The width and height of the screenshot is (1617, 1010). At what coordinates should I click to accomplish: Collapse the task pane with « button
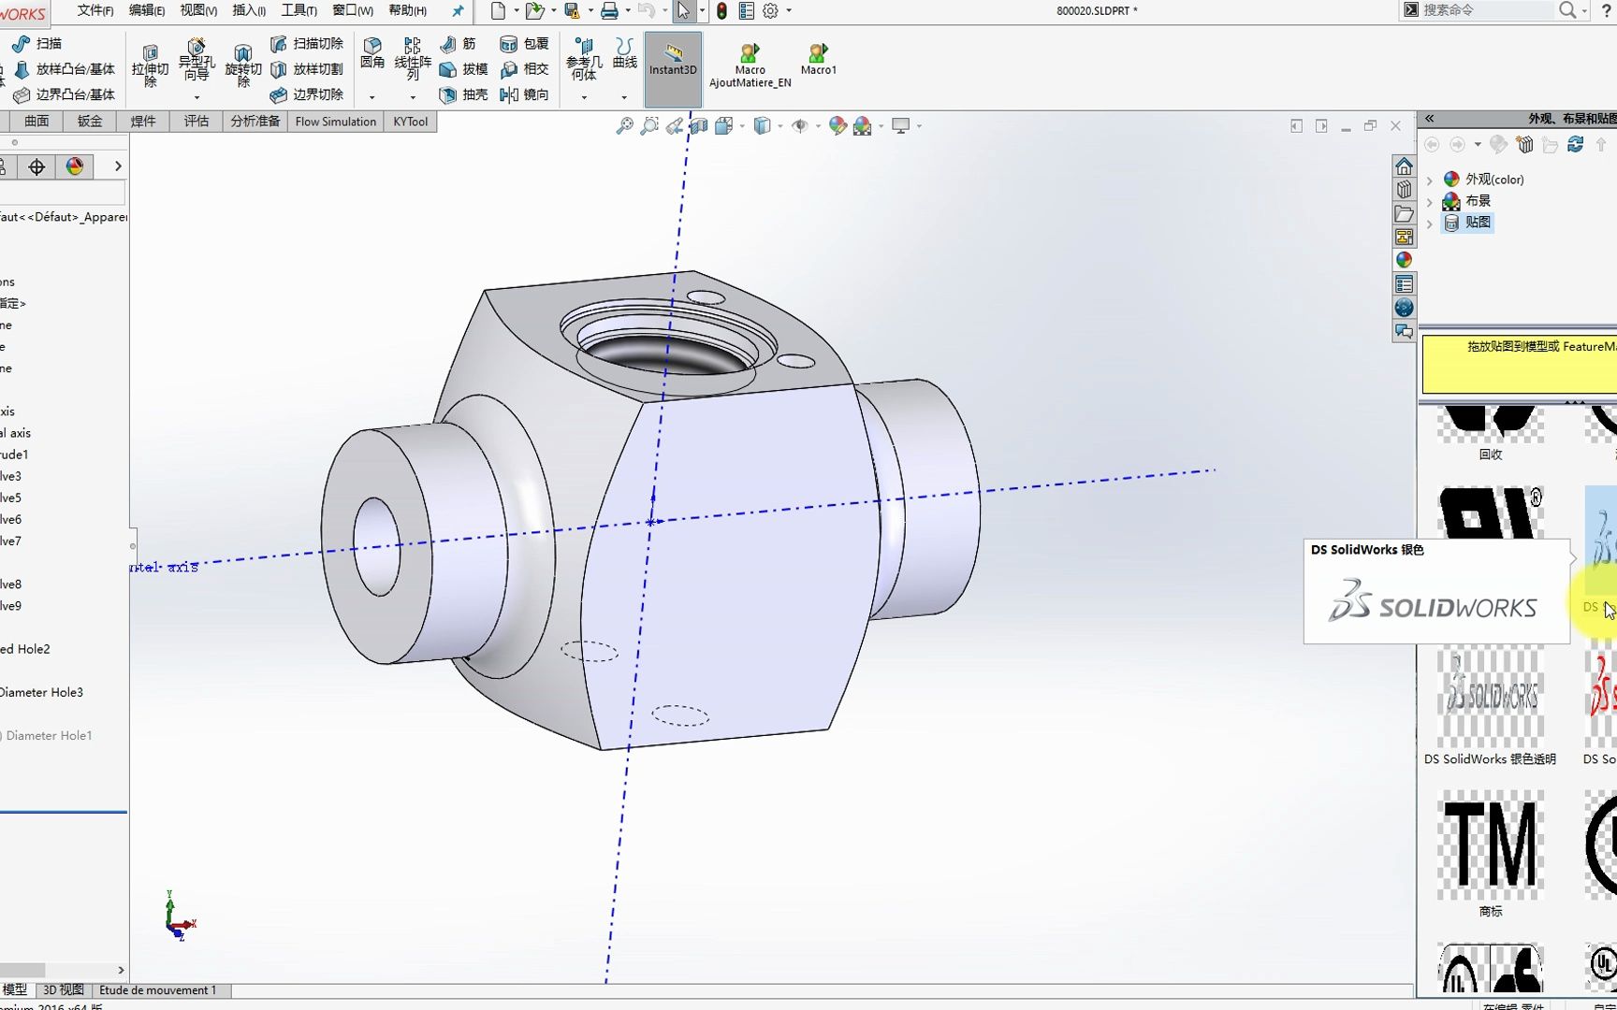pyautogui.click(x=1430, y=118)
